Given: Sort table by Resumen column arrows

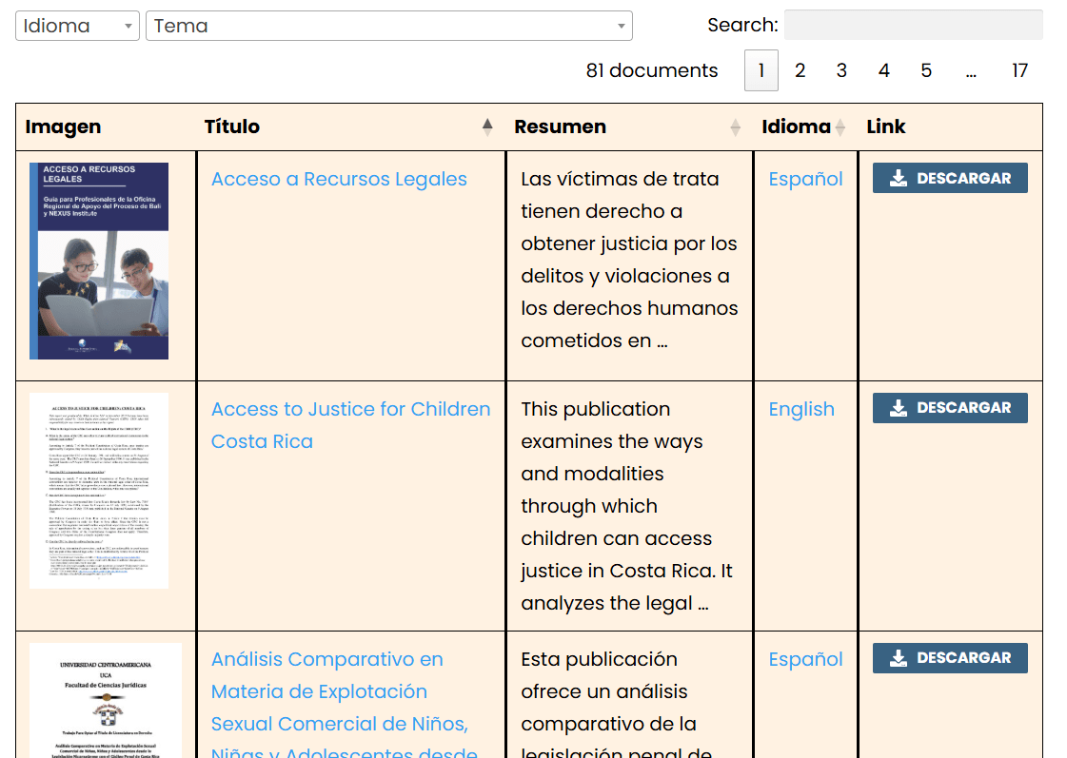Looking at the screenshot, I should (735, 126).
